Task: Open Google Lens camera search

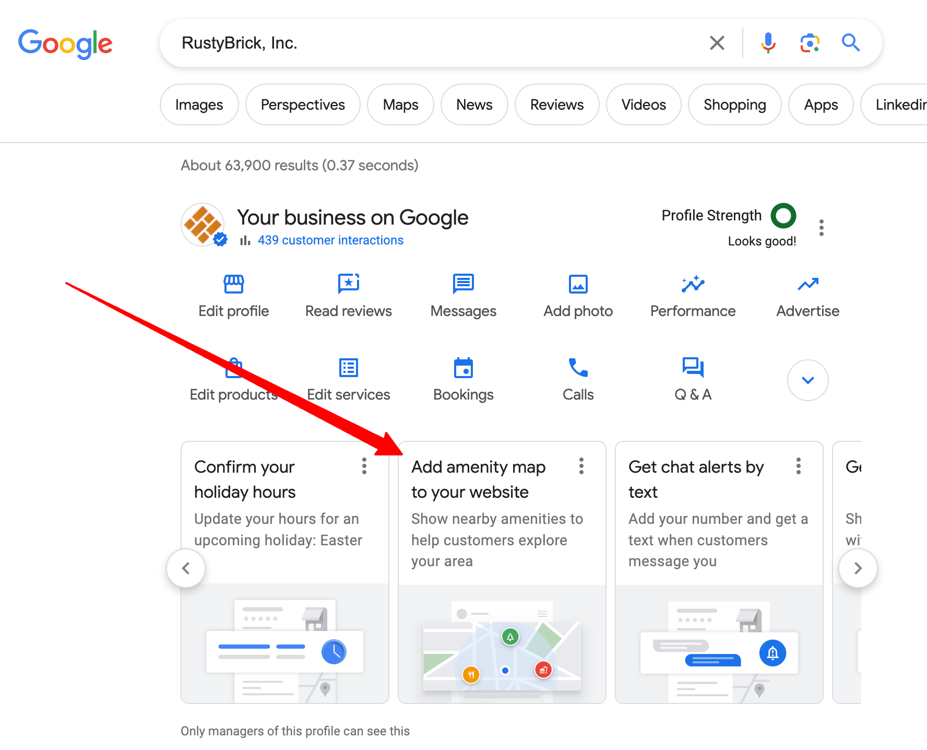Action: point(810,43)
